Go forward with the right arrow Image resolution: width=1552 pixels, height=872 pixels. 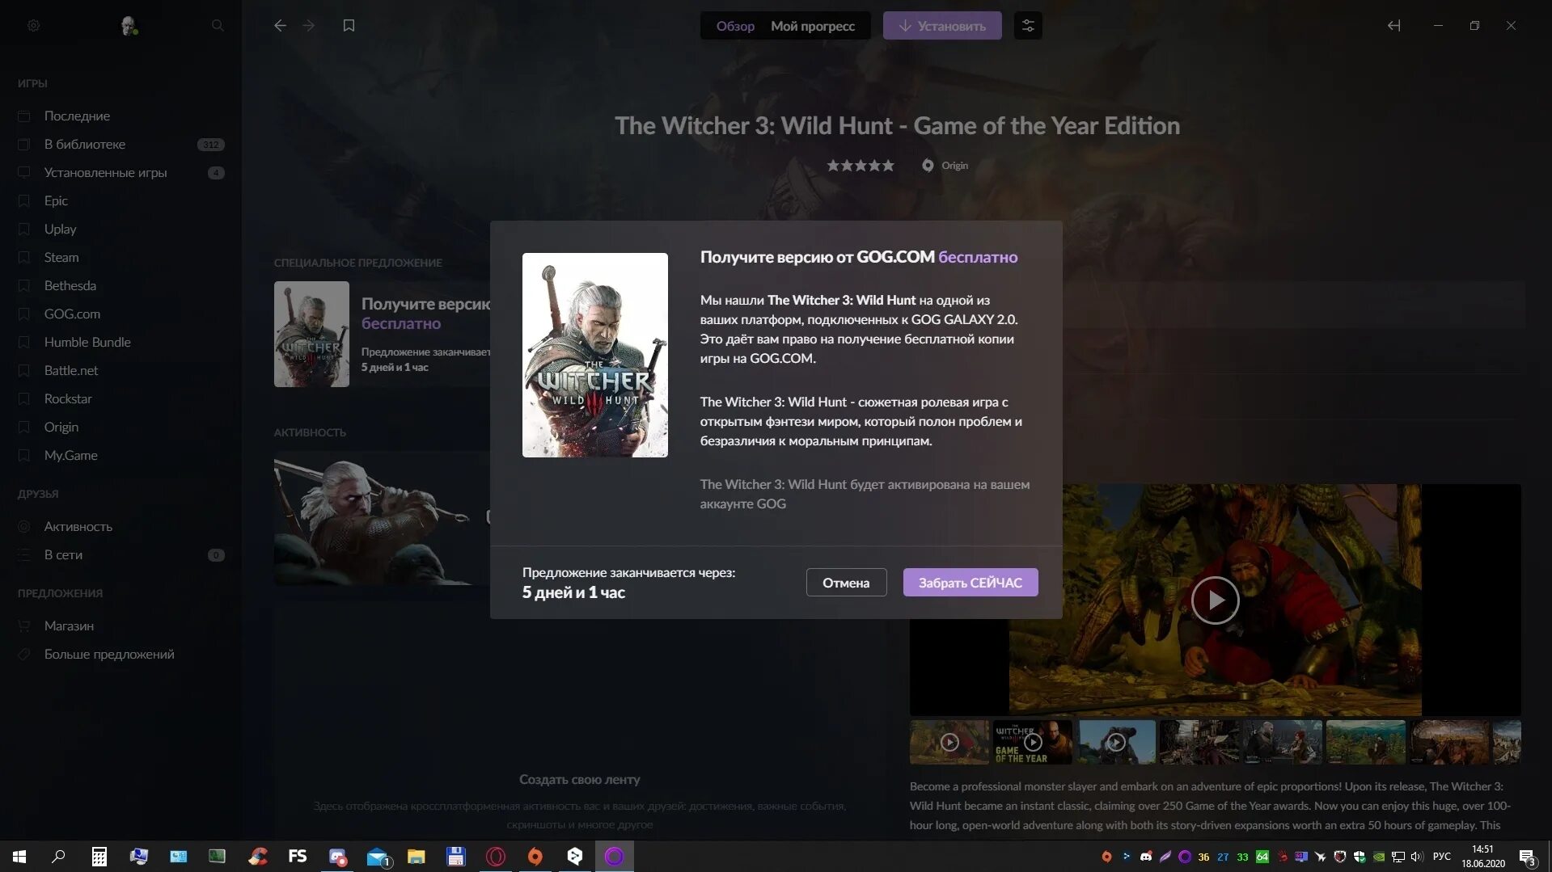pyautogui.click(x=309, y=26)
